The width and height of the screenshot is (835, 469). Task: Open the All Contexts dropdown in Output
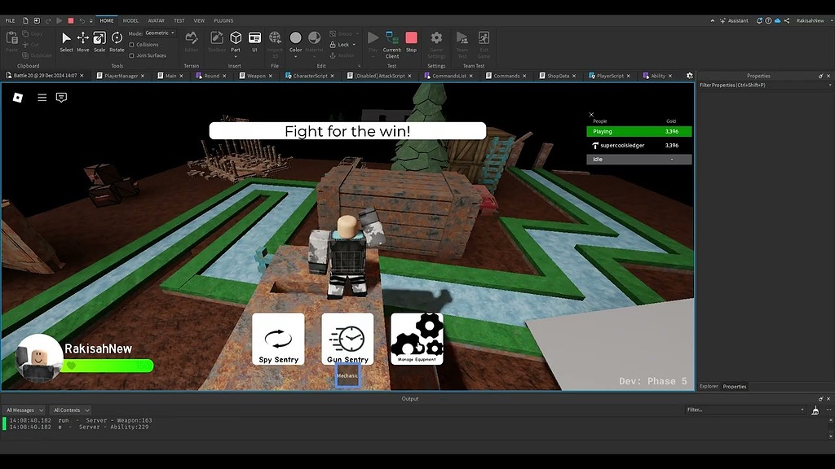69,410
